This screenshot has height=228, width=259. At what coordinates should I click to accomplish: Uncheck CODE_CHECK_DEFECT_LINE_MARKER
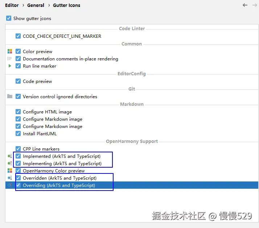point(18,36)
